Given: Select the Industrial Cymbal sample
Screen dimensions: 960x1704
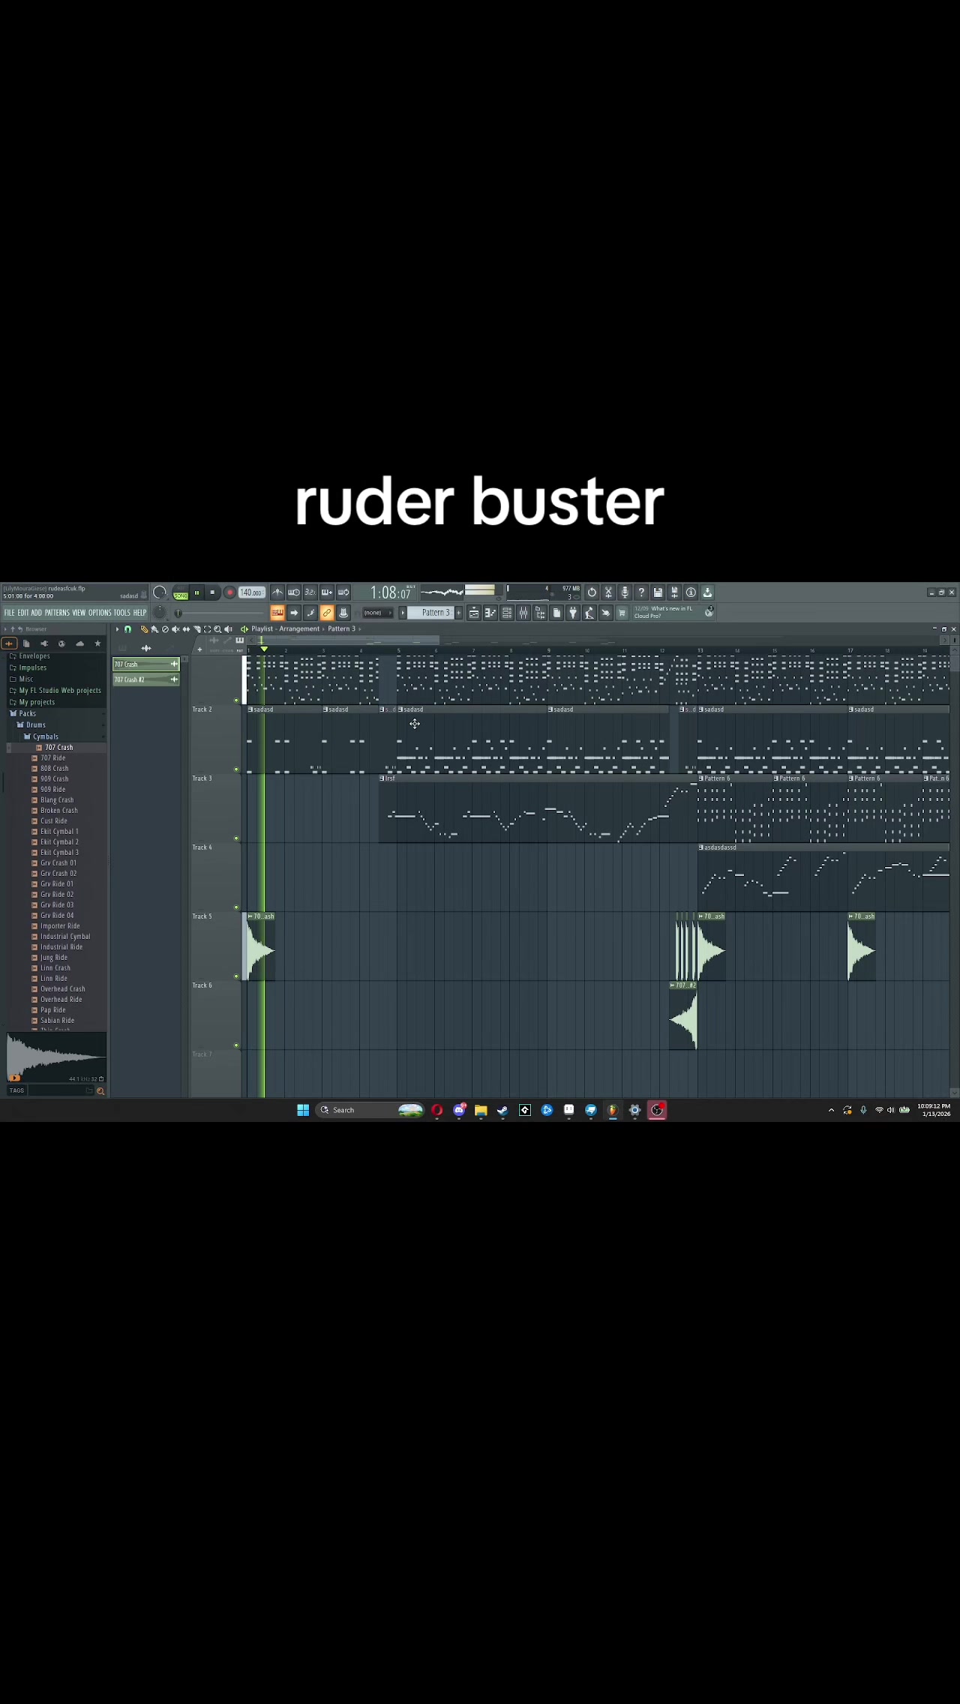Looking at the screenshot, I should 65,937.
